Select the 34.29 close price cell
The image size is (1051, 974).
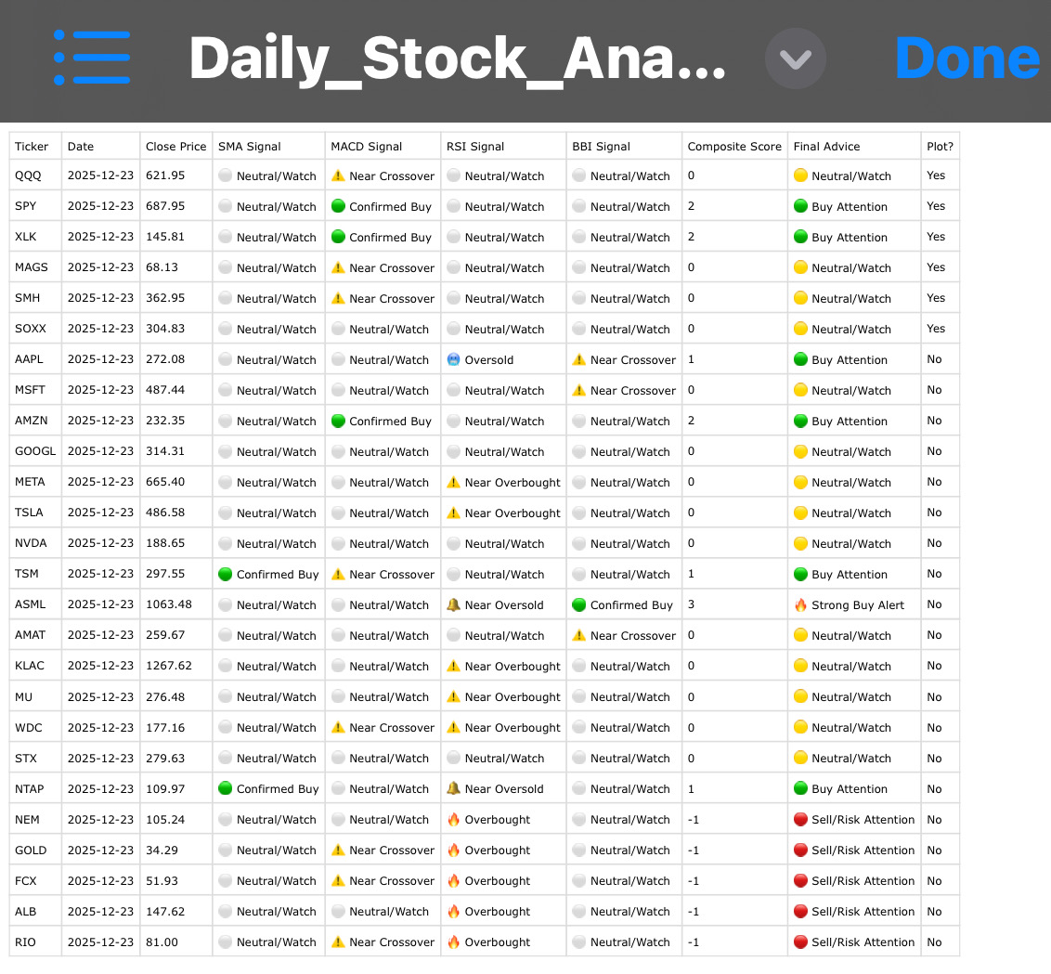tap(176, 850)
